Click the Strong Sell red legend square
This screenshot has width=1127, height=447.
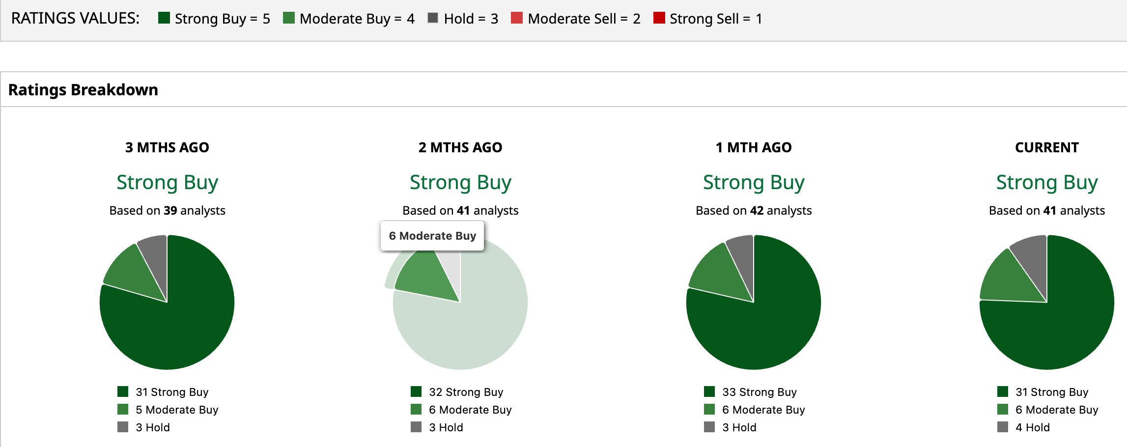[659, 18]
